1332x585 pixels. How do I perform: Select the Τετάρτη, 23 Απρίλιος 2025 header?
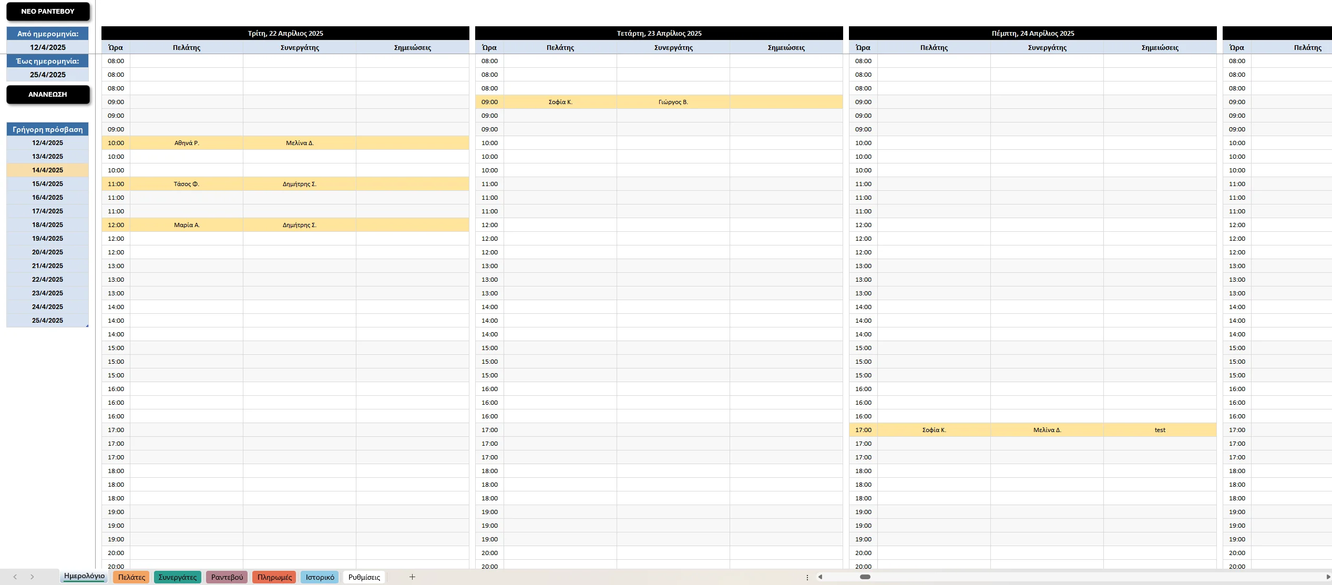pos(659,33)
